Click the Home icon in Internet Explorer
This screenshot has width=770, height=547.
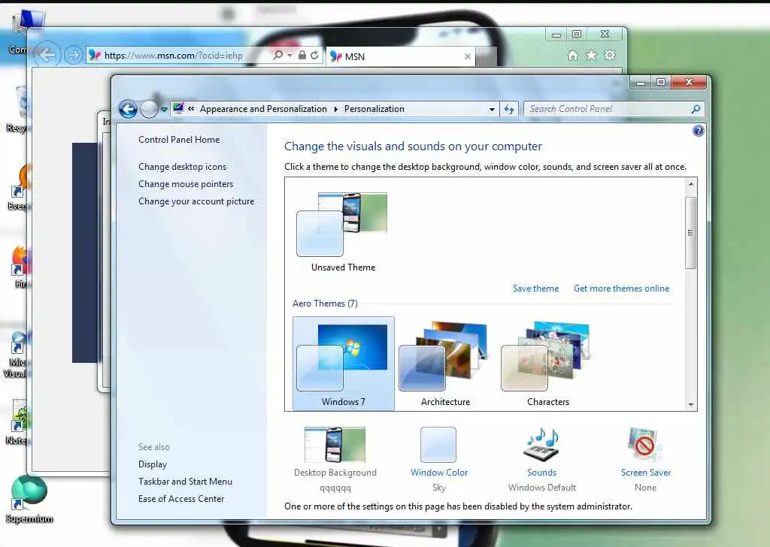click(572, 56)
